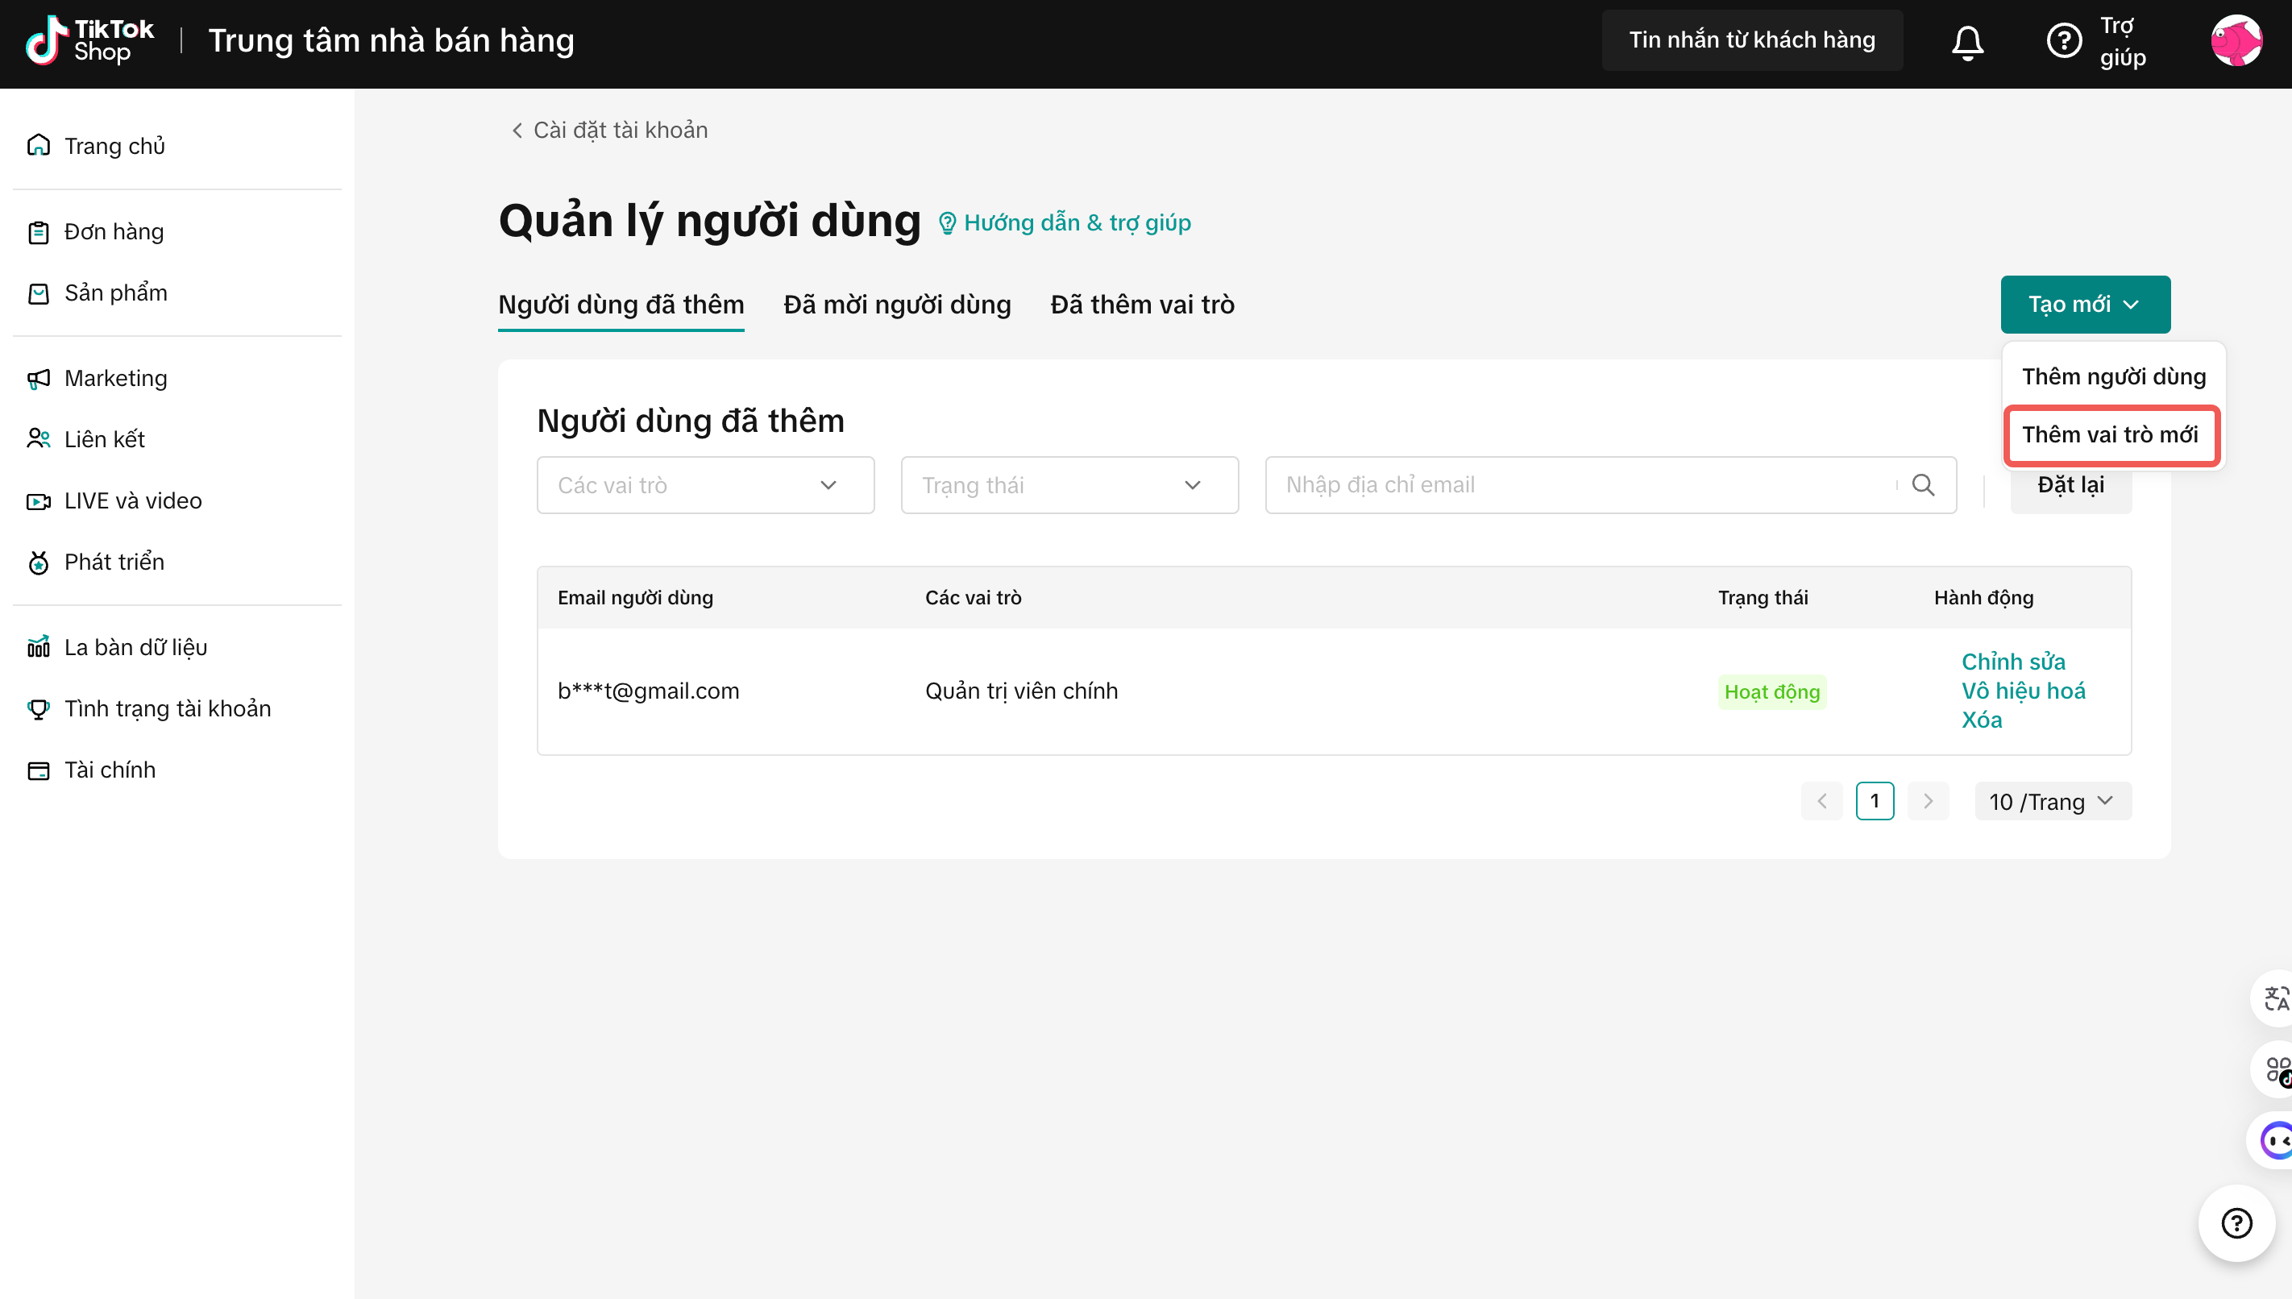Open the translate floating icon

coord(2275,998)
